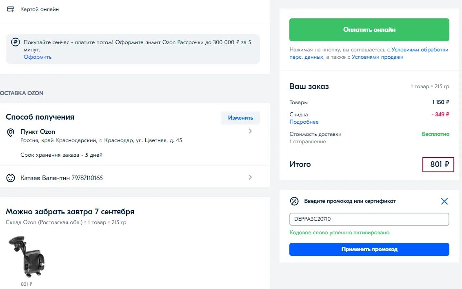The height and width of the screenshot is (289, 462).
Task: Click the location pin icon beside Пункт Ozon
Action: [11, 133]
